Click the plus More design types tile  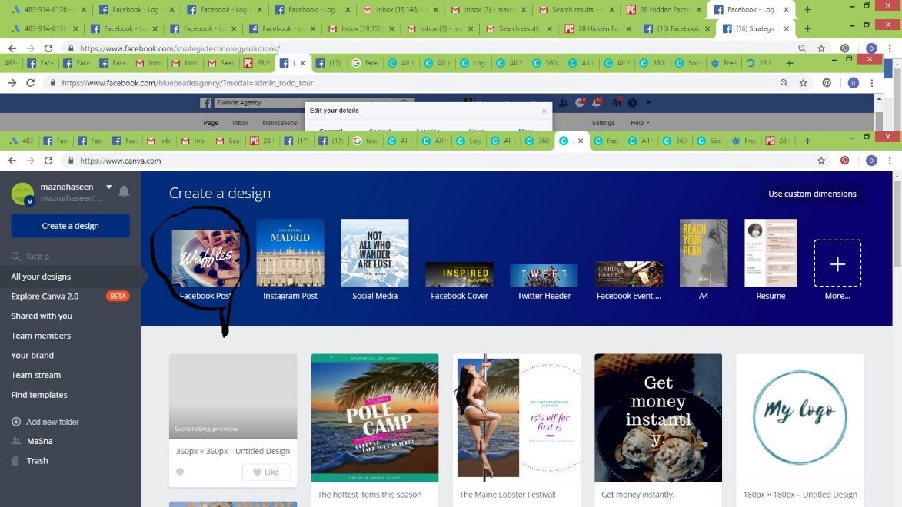(x=837, y=263)
